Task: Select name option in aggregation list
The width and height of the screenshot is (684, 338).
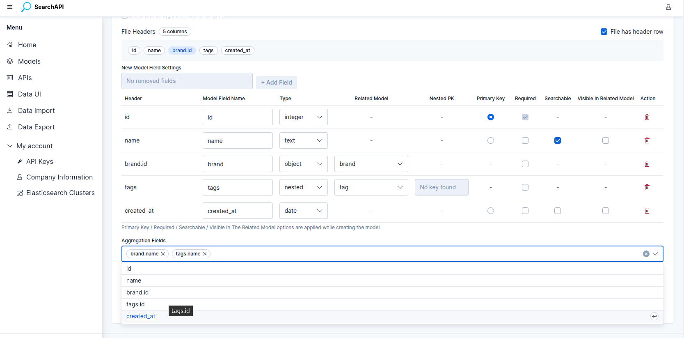Action: click(x=392, y=281)
